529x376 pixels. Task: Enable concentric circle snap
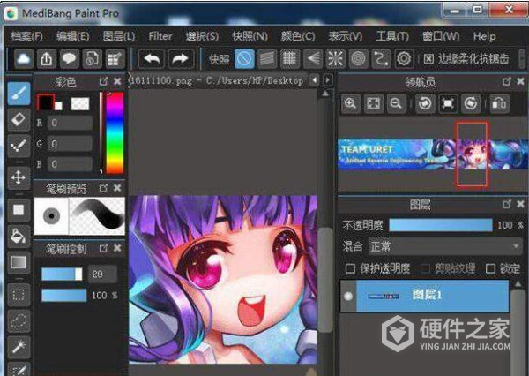(x=358, y=59)
